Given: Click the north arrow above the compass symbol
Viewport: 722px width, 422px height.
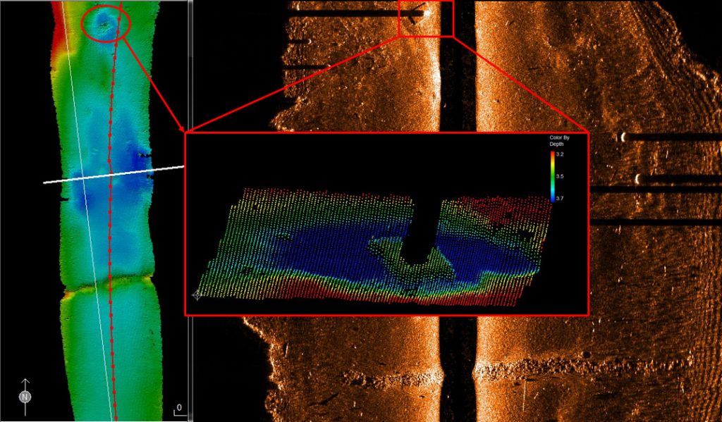Looking at the screenshot, I should (25, 382).
